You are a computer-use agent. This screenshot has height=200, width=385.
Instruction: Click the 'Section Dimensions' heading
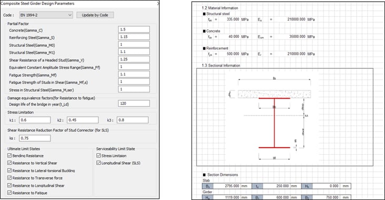tap(222, 175)
